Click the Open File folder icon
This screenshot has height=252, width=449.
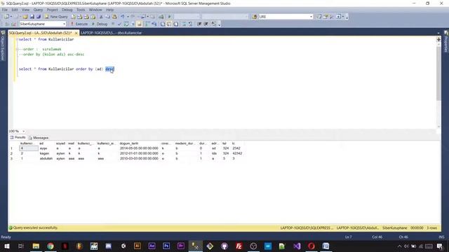point(25,17)
